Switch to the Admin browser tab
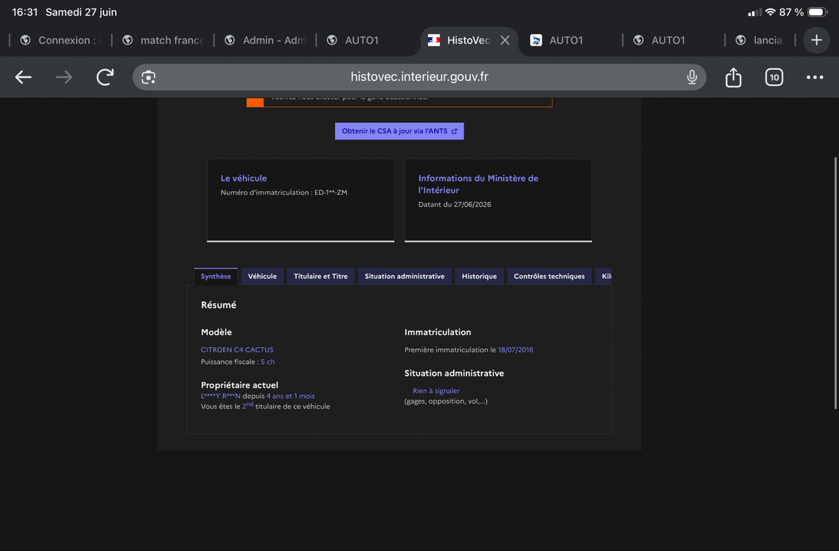Image resolution: width=839 pixels, height=551 pixels. coord(265,41)
